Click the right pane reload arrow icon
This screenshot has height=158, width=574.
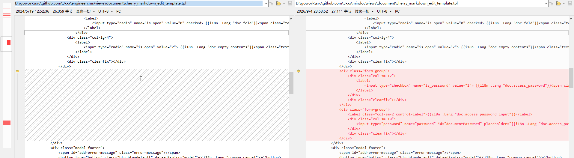click(552, 3)
